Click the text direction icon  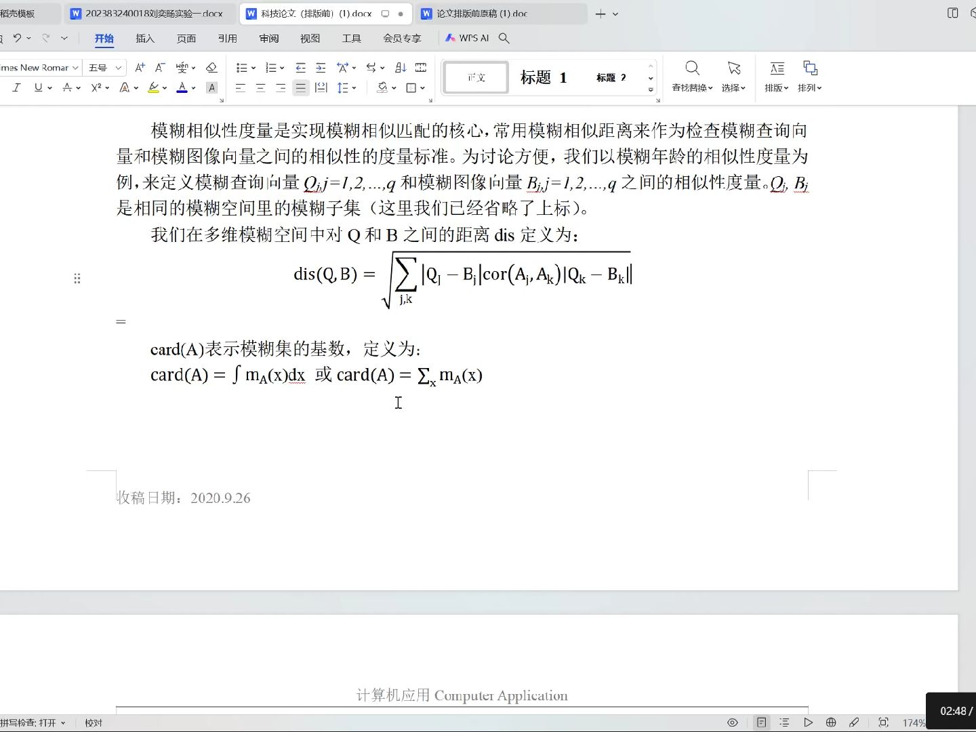(371, 68)
